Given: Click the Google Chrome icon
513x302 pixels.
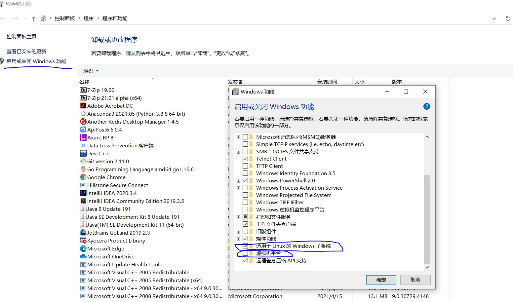Looking at the screenshot, I should coord(83,177).
